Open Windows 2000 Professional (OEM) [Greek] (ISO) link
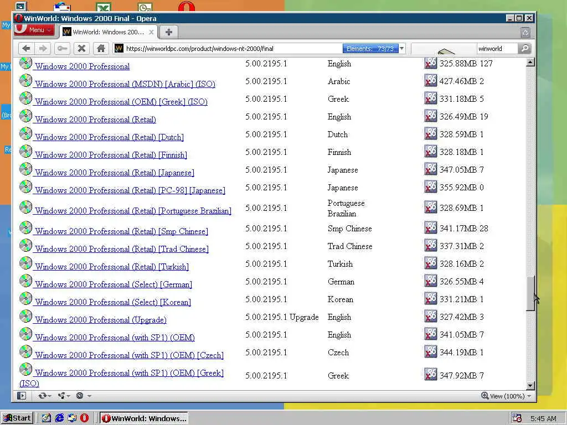 121,102
